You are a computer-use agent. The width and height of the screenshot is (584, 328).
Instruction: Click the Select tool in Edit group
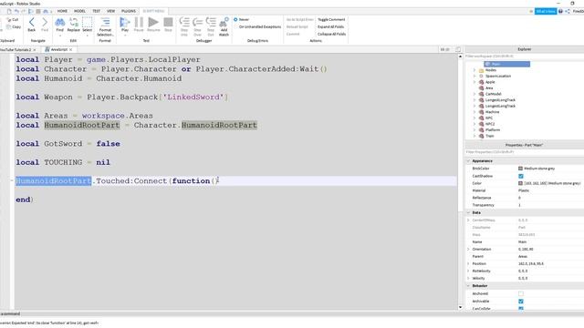coord(88,22)
